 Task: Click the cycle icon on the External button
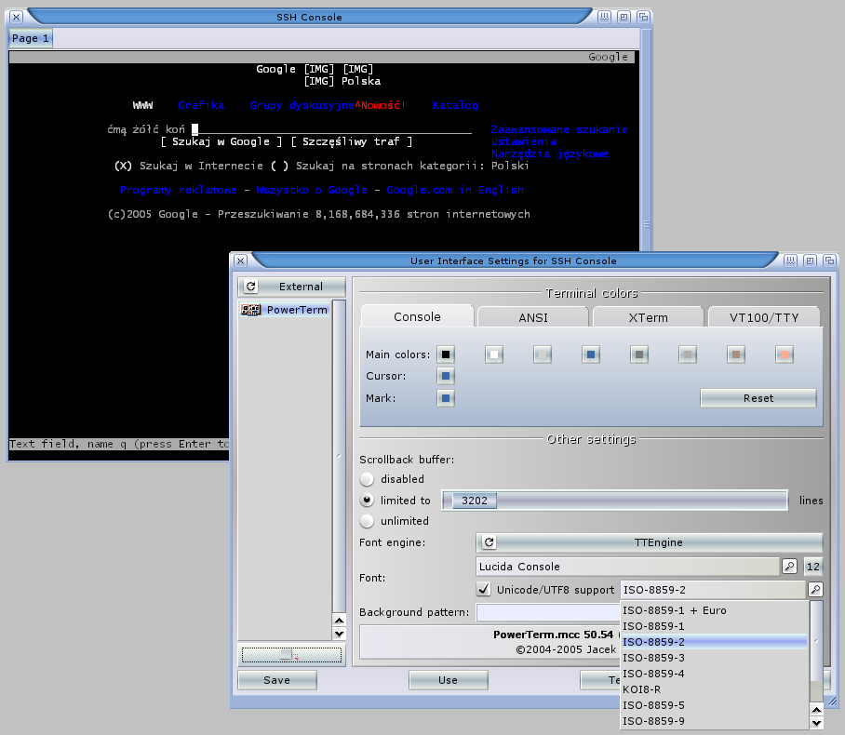click(251, 287)
